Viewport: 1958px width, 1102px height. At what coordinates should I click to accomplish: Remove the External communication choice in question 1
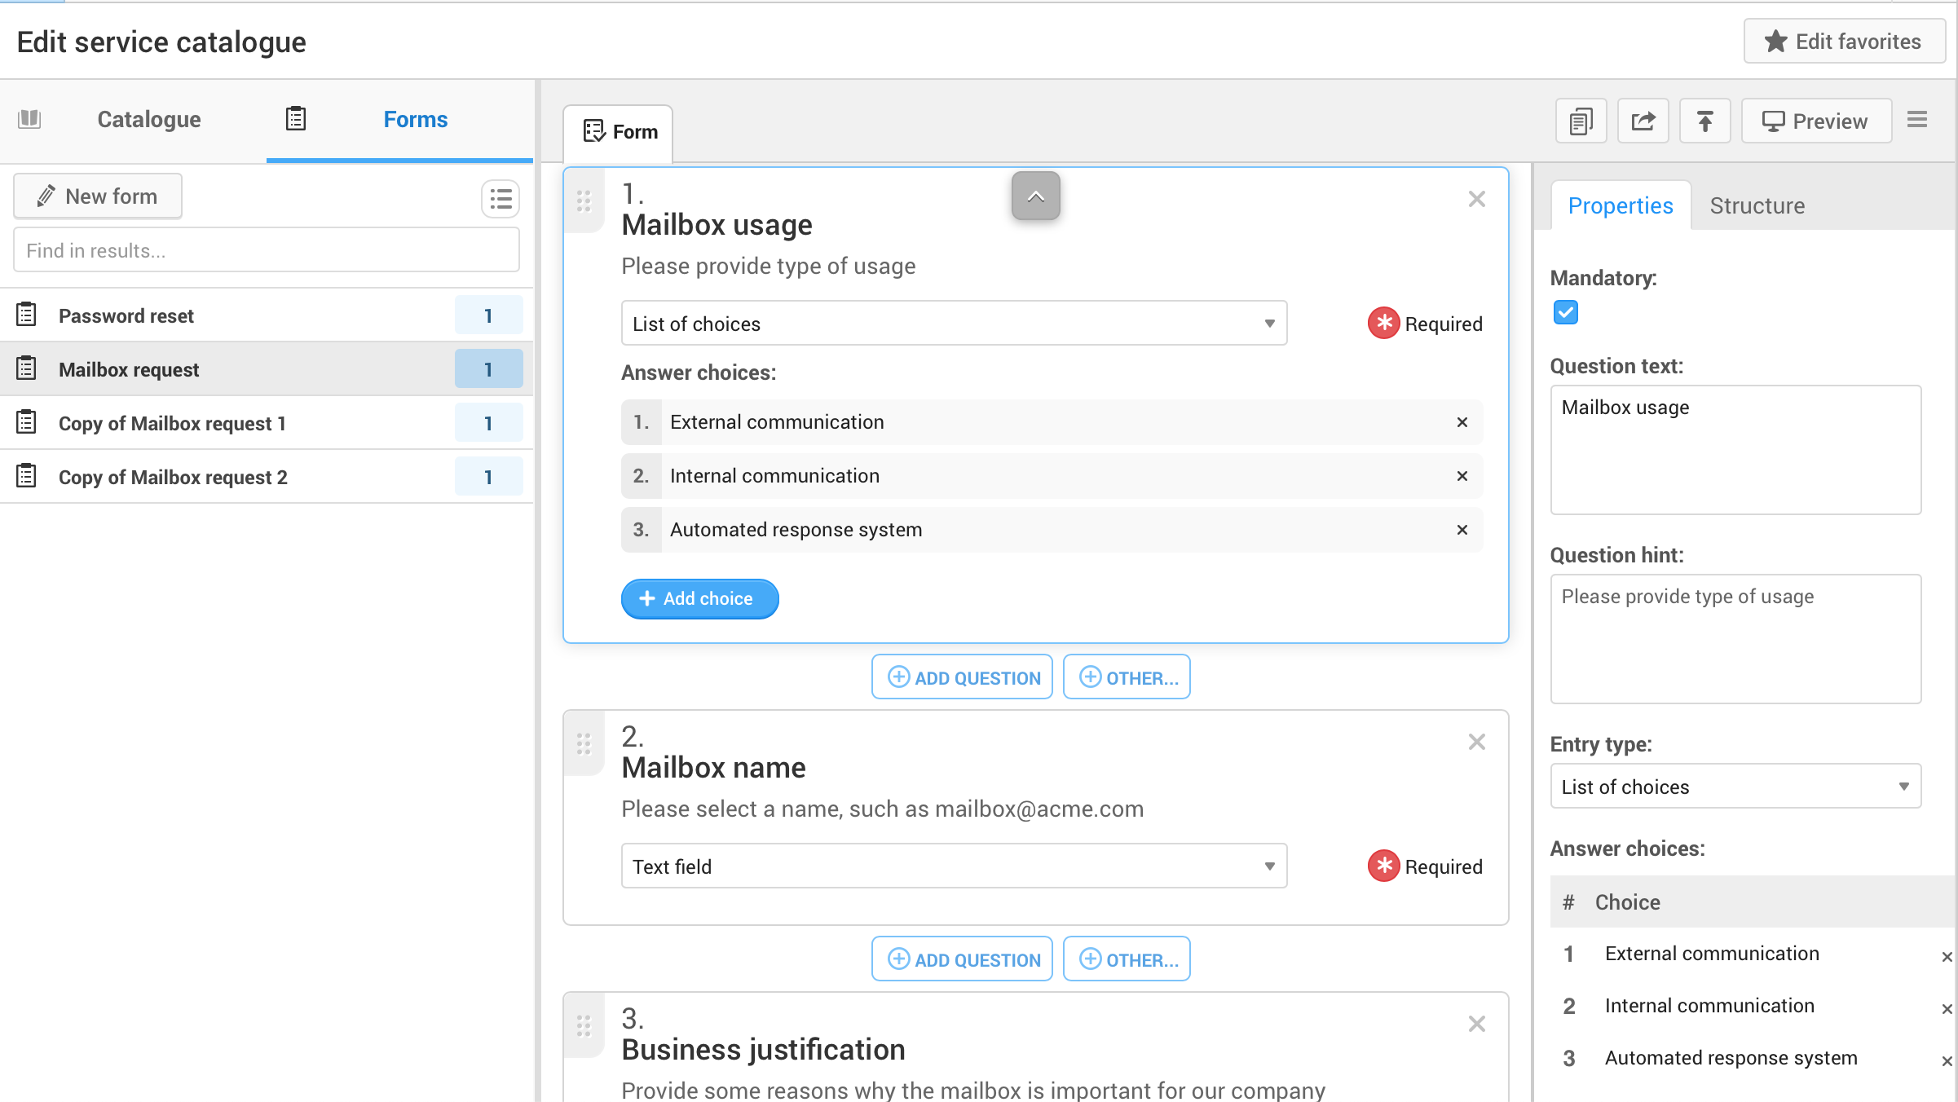pyautogui.click(x=1462, y=422)
